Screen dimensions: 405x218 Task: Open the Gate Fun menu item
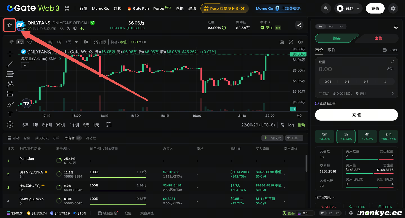click(x=138, y=9)
